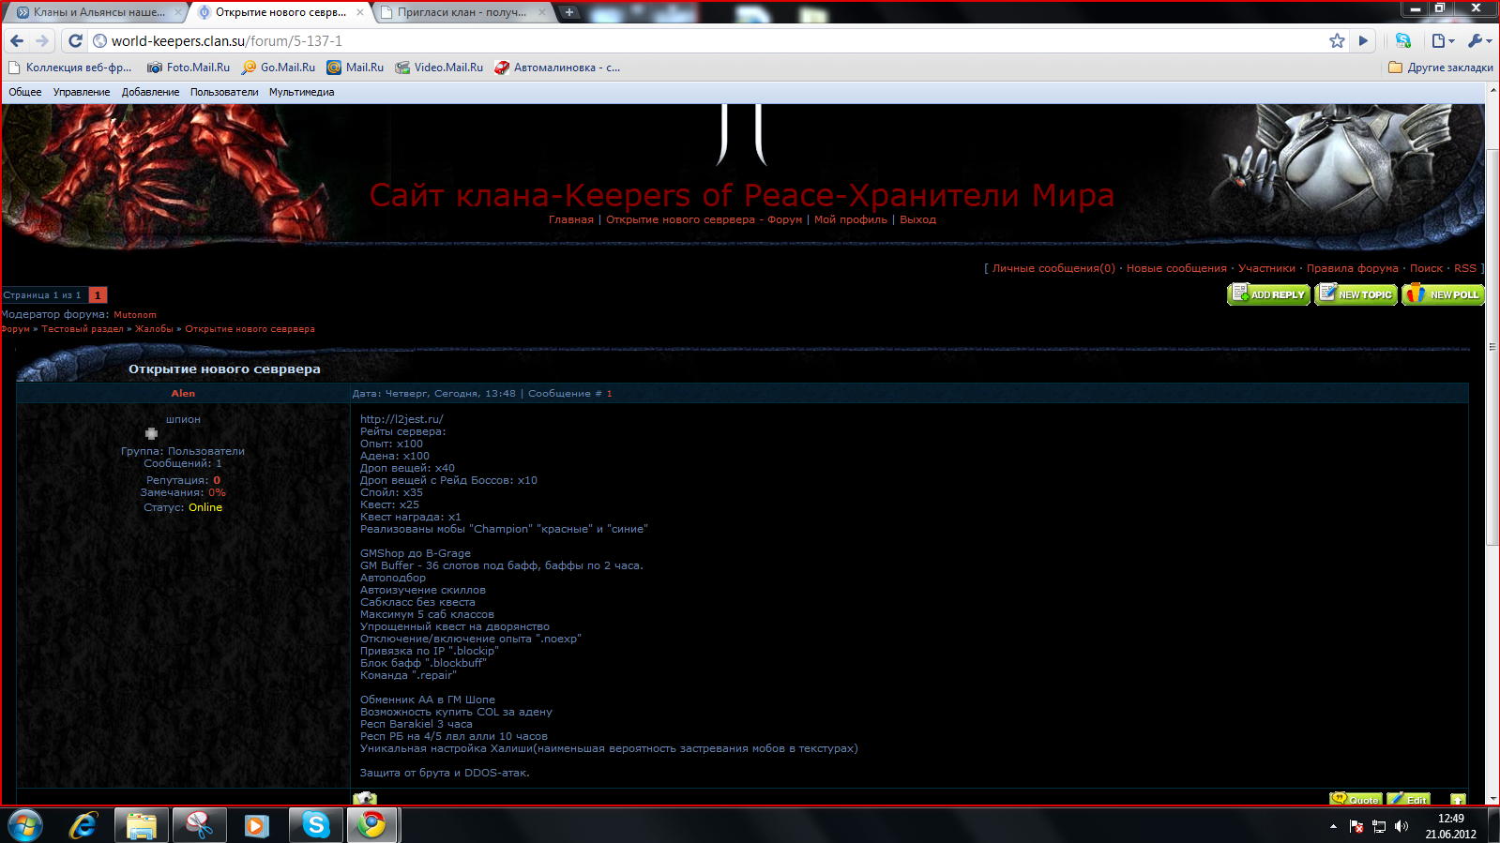This screenshot has width=1500, height=843.
Task: Click the message number 1 permalink
Action: 609,394
